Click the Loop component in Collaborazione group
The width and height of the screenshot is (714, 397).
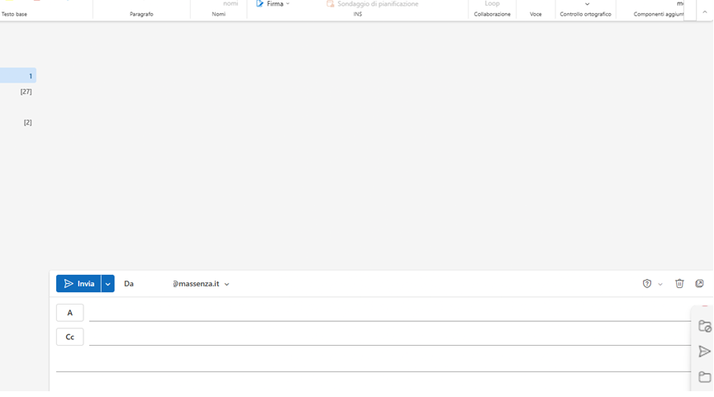[492, 3]
